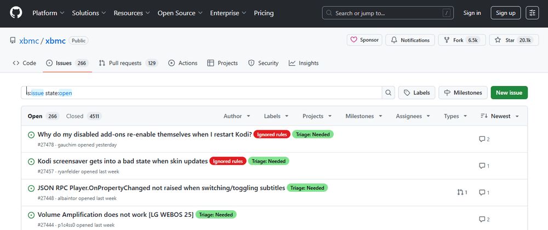Open the Labels page button
Screen dimensions: 548x230
(x=416, y=93)
